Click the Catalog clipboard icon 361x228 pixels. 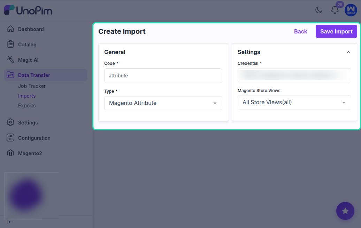pos(10,44)
